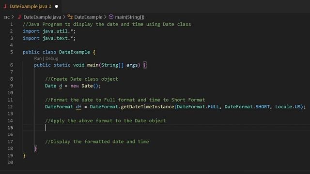
Task: Click the first-line Java Program comment
Action: 107,24
